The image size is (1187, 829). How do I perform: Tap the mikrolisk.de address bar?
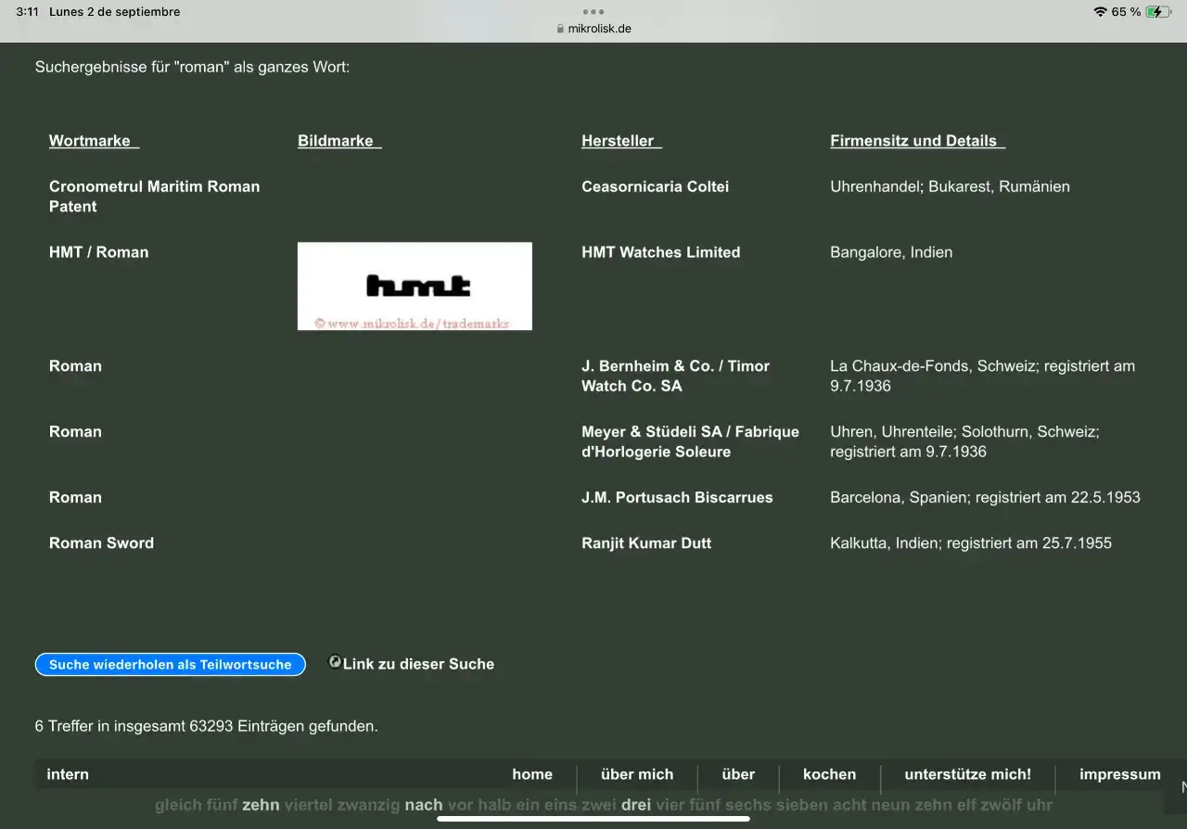coord(599,29)
